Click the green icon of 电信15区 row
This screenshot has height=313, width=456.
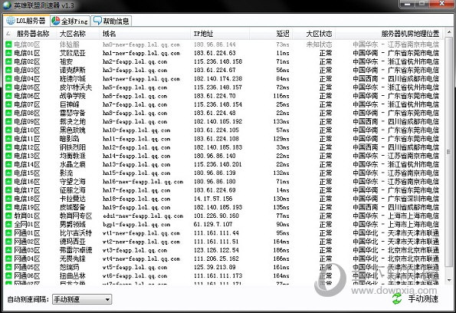(x=8, y=173)
